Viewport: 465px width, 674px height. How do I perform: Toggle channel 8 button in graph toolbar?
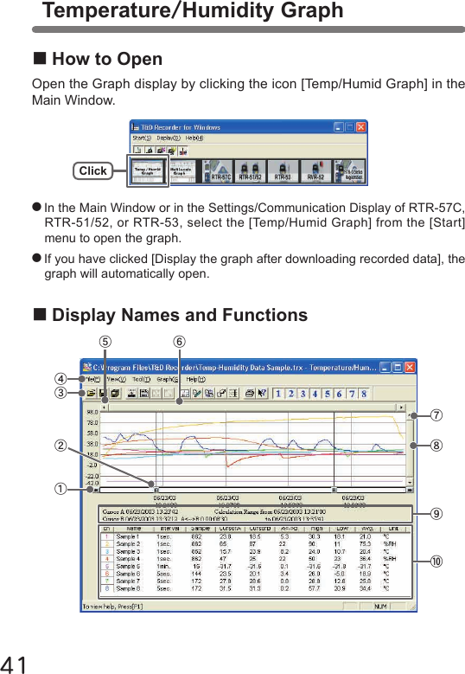point(364,394)
